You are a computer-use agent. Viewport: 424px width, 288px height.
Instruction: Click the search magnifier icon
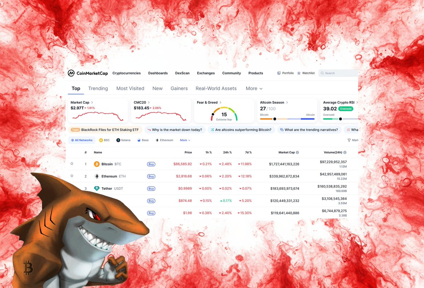click(322, 73)
